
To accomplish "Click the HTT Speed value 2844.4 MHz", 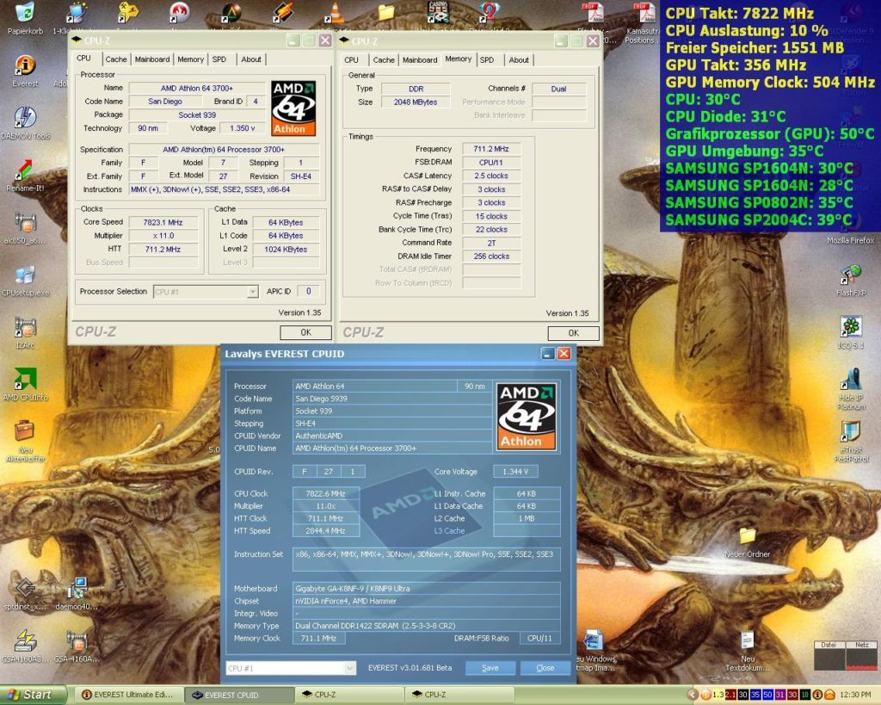I will pyautogui.click(x=326, y=531).
